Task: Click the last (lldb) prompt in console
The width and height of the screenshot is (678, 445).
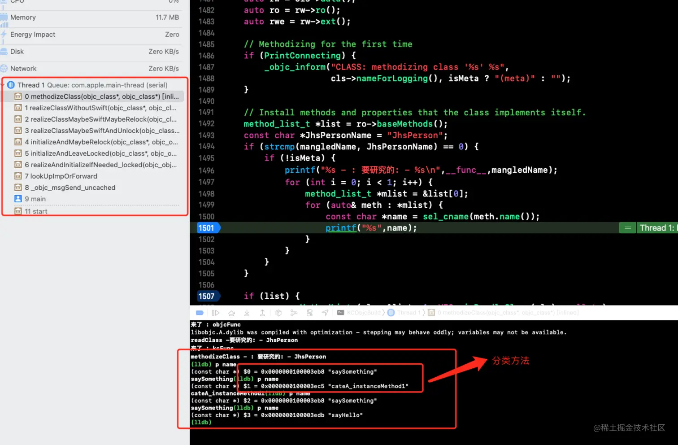Action: tap(201, 422)
